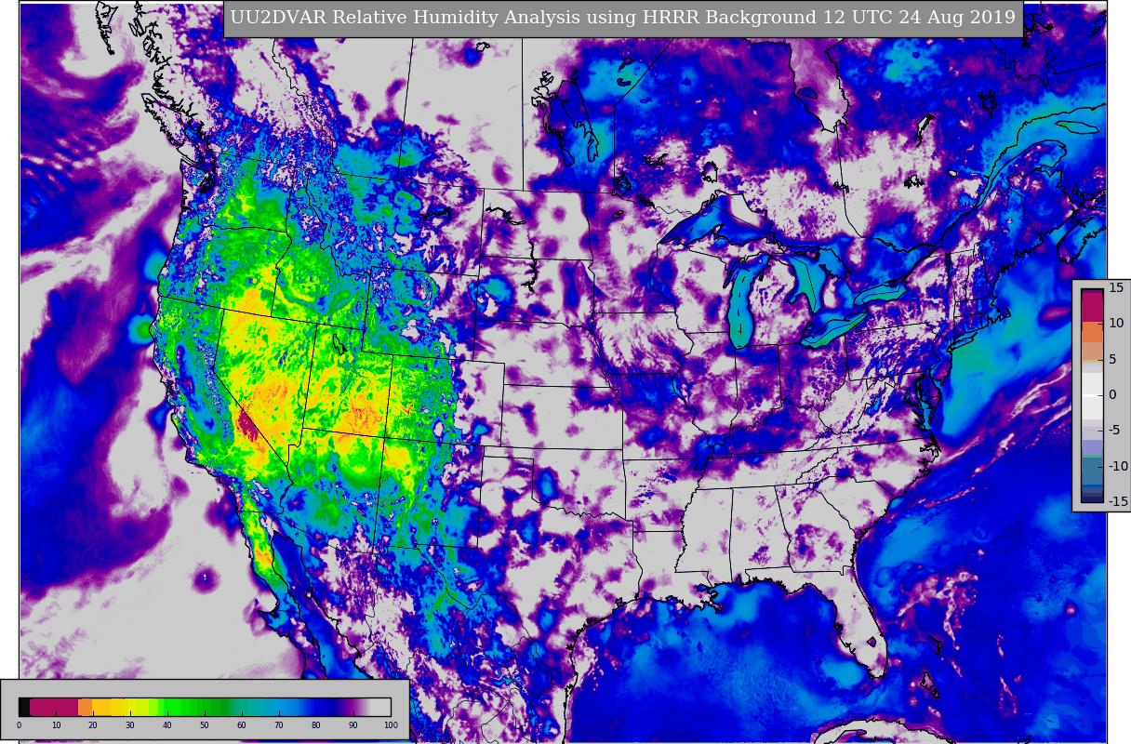
Task: Pick the crimson segment of bottom colorbar
Action: click(54, 707)
